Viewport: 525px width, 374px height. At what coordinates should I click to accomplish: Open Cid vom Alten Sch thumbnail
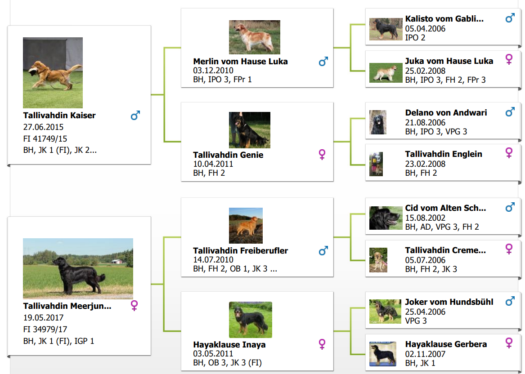pyautogui.click(x=386, y=218)
